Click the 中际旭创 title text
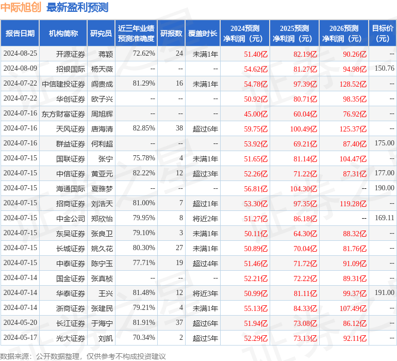Screen dimensions: 397x361 pos(21,7)
